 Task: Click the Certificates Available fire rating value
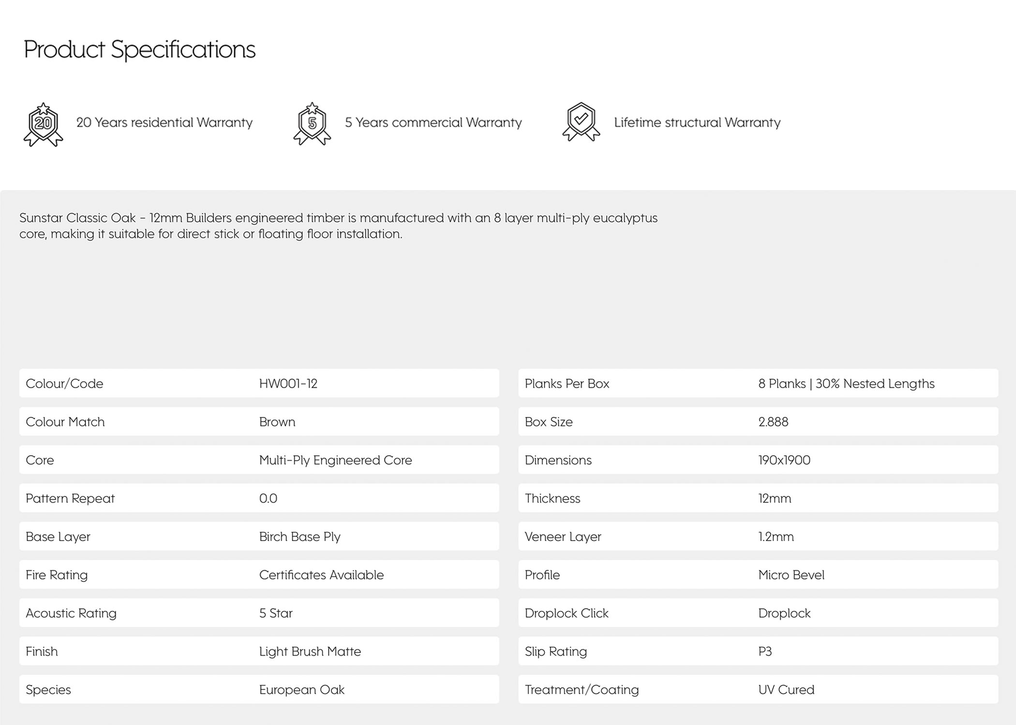click(321, 575)
